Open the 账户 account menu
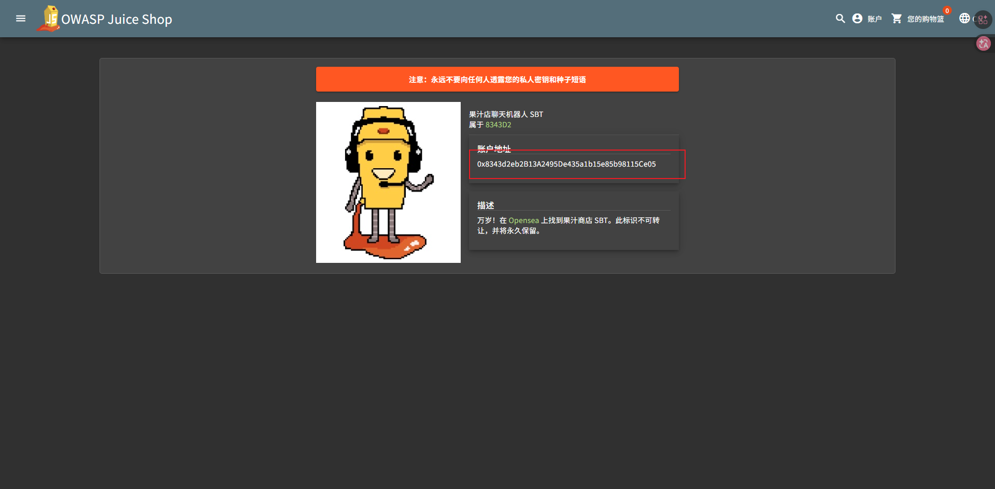Screen dimensions: 995x489 867,19
